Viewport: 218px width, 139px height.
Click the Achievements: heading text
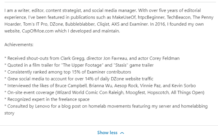click(x=19, y=45)
